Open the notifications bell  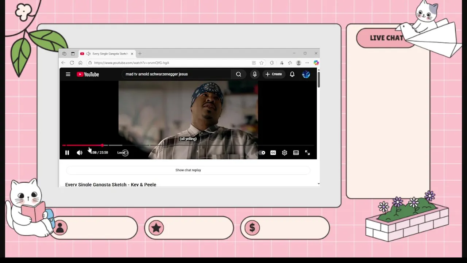[x=292, y=74]
